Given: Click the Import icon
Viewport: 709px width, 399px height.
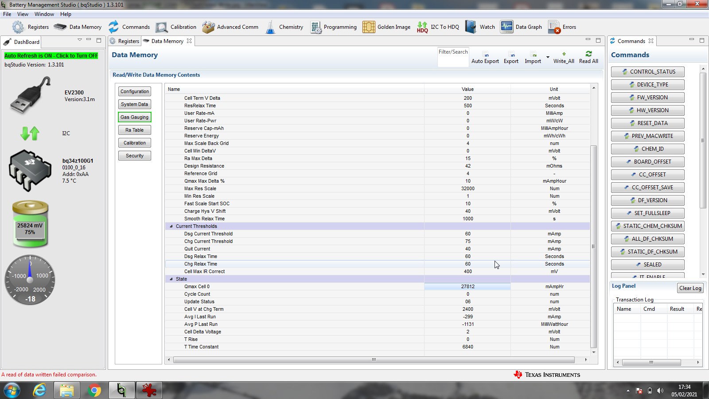Looking at the screenshot, I should click(534, 55).
